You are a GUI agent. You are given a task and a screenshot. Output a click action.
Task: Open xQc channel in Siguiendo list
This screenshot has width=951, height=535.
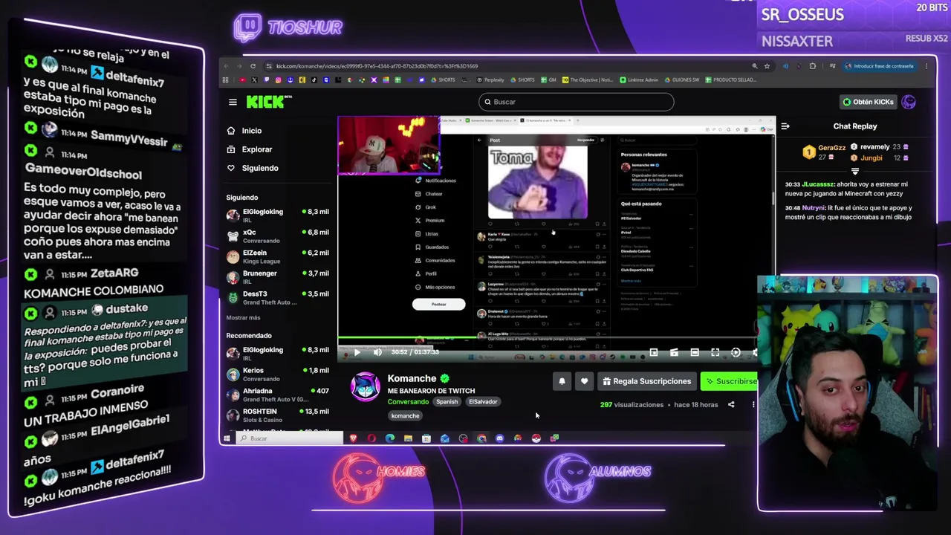(277, 236)
